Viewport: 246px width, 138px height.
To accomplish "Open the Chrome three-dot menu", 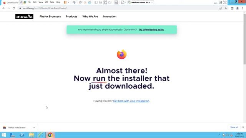I will tap(243, 8).
